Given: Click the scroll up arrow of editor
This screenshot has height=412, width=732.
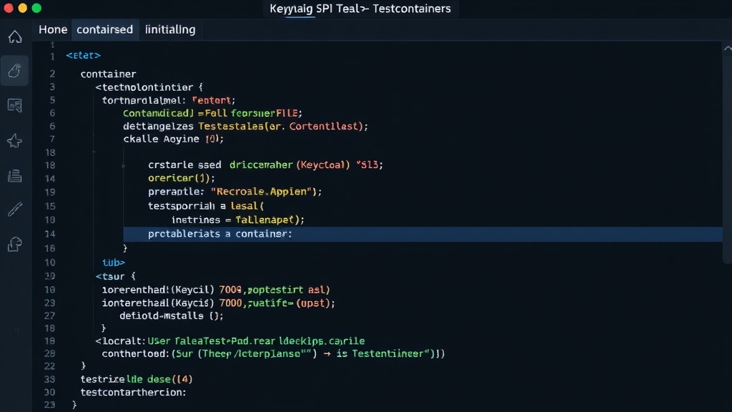Looking at the screenshot, I should 727,48.
